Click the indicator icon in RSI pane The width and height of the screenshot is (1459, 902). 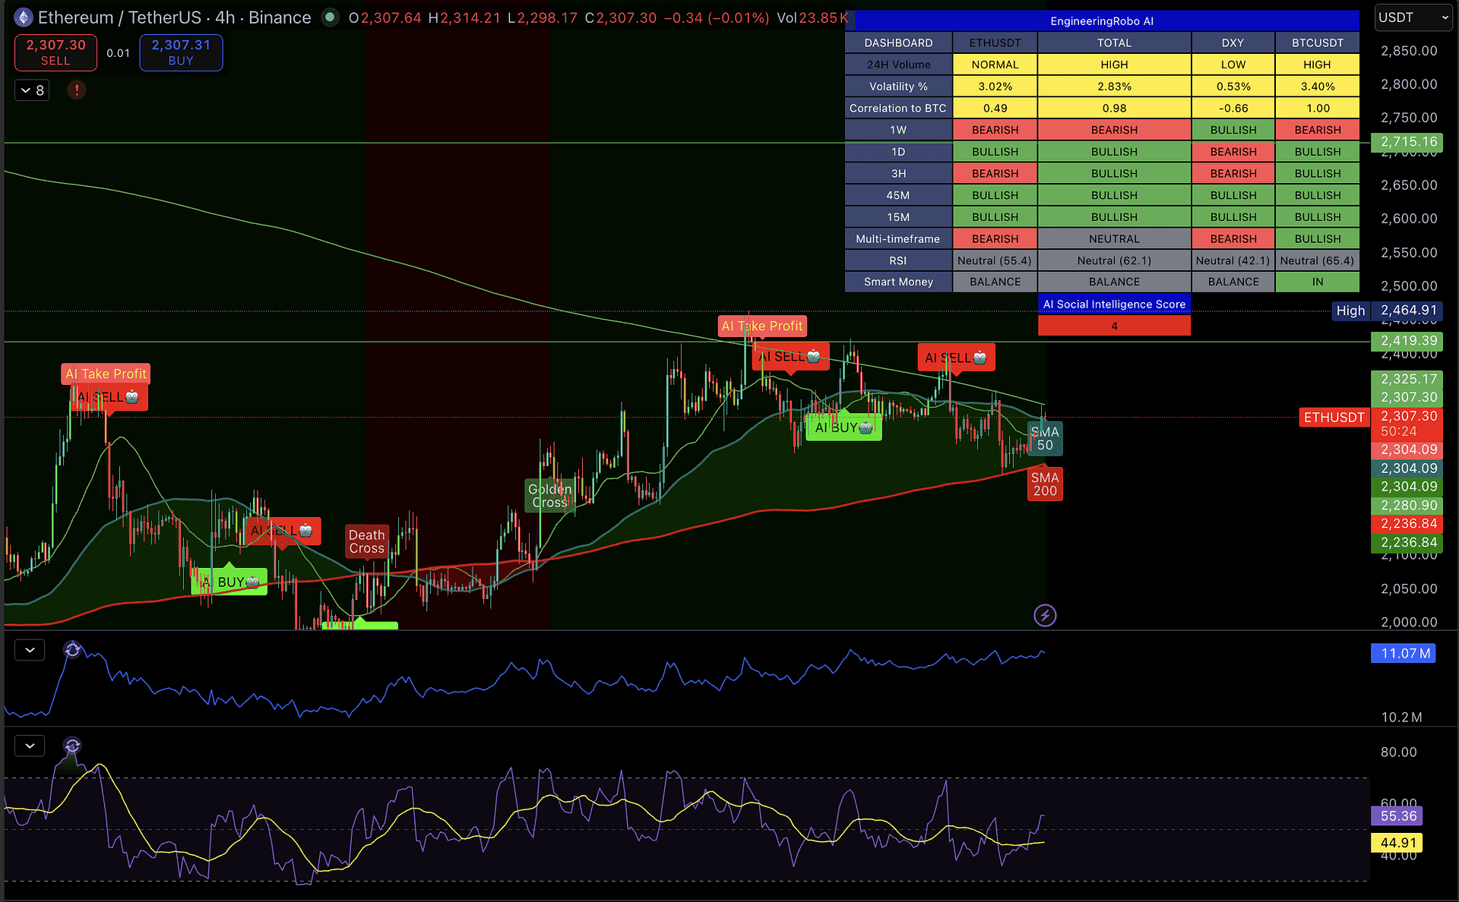tap(72, 746)
